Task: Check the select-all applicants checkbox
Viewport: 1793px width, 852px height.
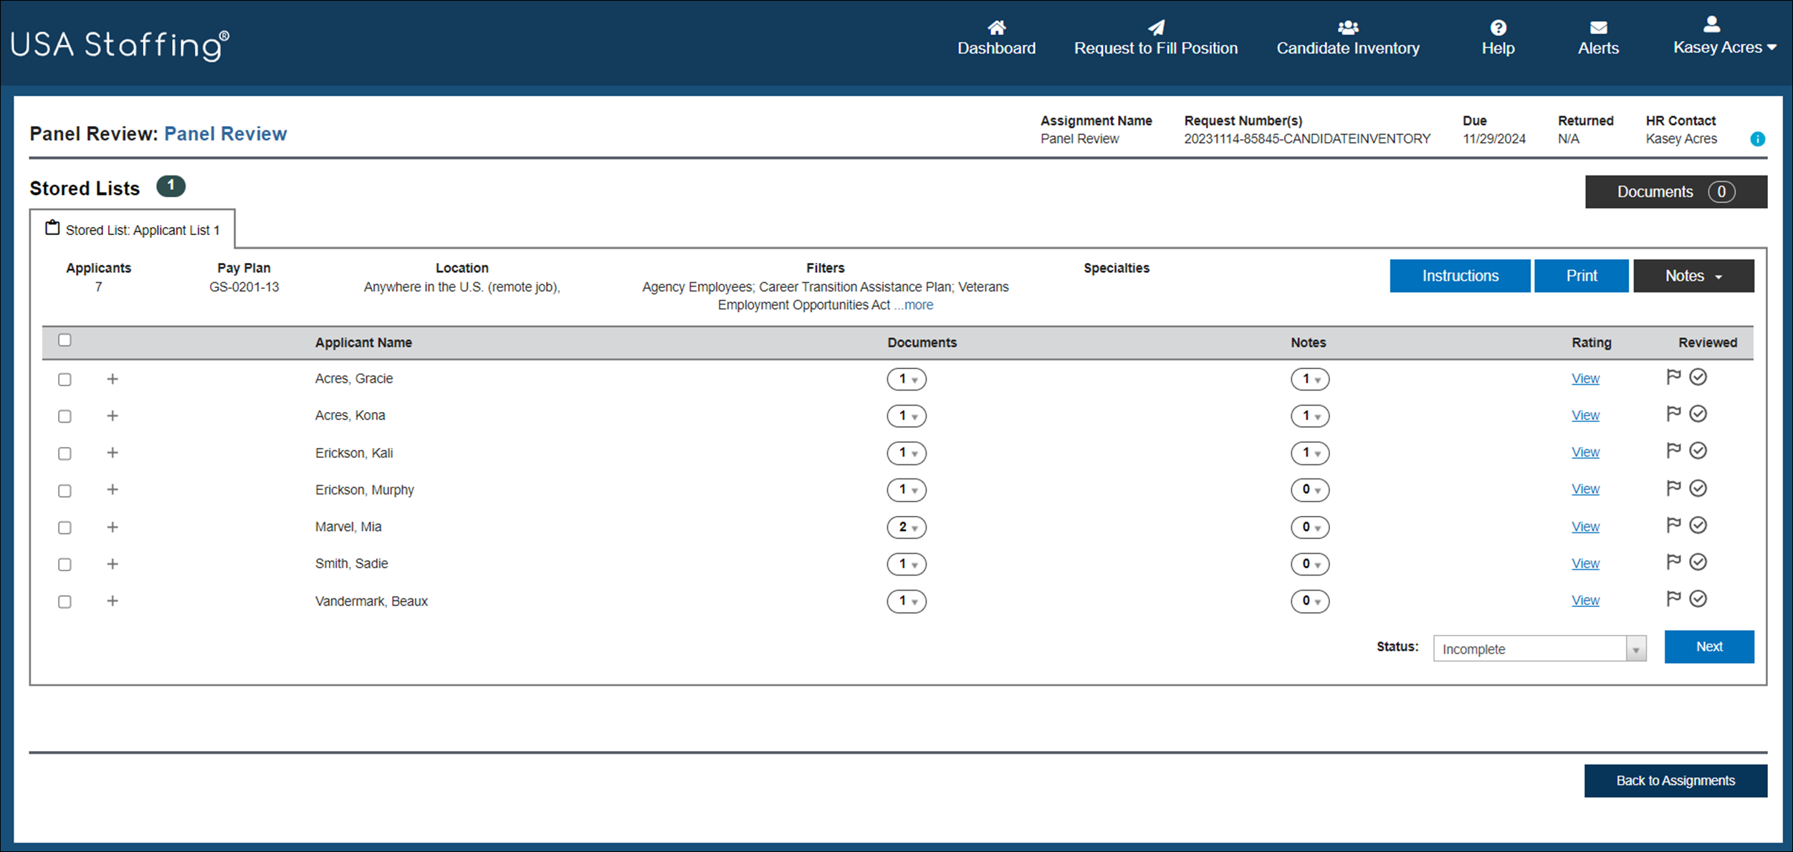Action: tap(64, 340)
